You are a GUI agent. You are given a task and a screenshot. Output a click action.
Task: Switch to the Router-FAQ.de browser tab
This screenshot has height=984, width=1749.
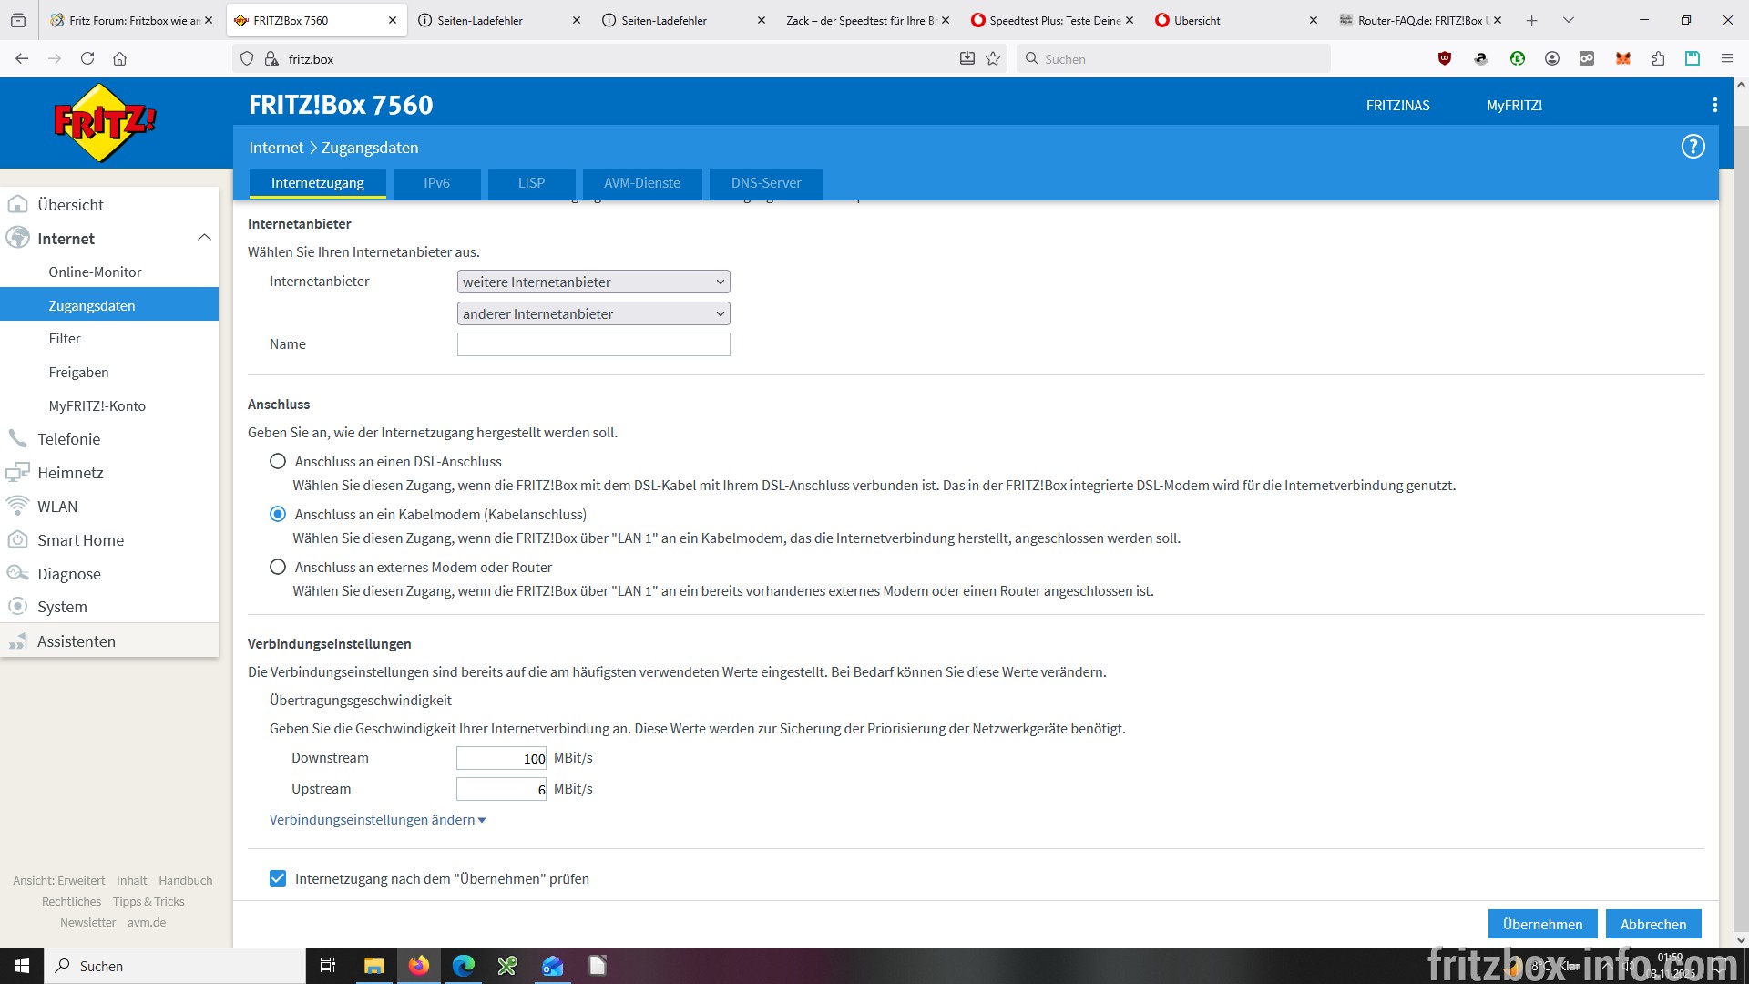pyautogui.click(x=1419, y=20)
